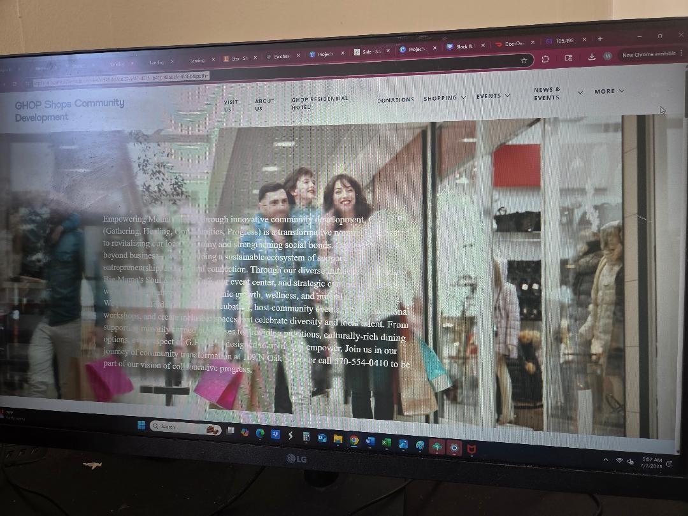Image resolution: width=688 pixels, height=516 pixels.
Task: Open the Chrome downloads icon
Action: coord(591,57)
